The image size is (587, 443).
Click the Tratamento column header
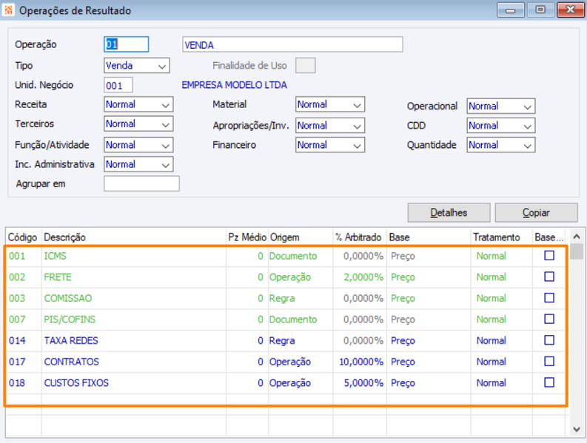502,237
